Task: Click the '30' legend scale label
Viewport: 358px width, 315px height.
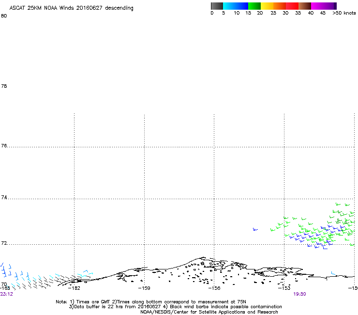Action: (x=285, y=13)
